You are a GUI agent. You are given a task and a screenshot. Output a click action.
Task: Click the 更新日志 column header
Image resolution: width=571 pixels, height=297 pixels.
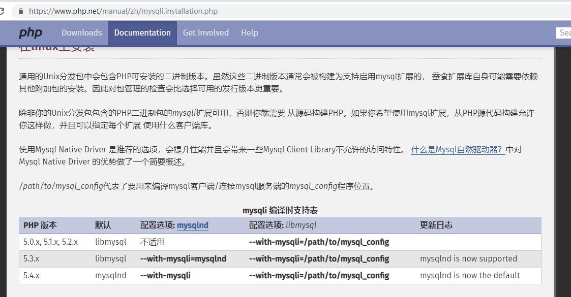point(436,225)
